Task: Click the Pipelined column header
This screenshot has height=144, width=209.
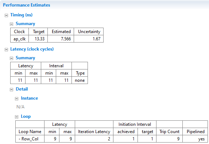Action: click(x=195, y=132)
